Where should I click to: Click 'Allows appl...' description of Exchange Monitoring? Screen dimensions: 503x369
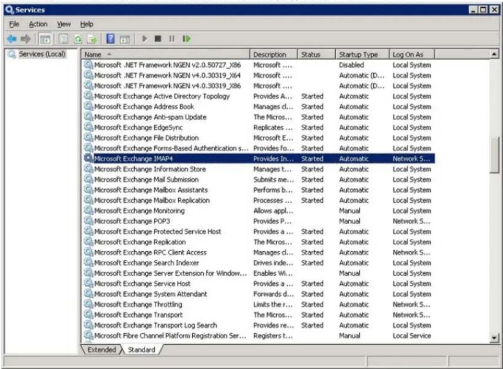pyautogui.click(x=273, y=210)
